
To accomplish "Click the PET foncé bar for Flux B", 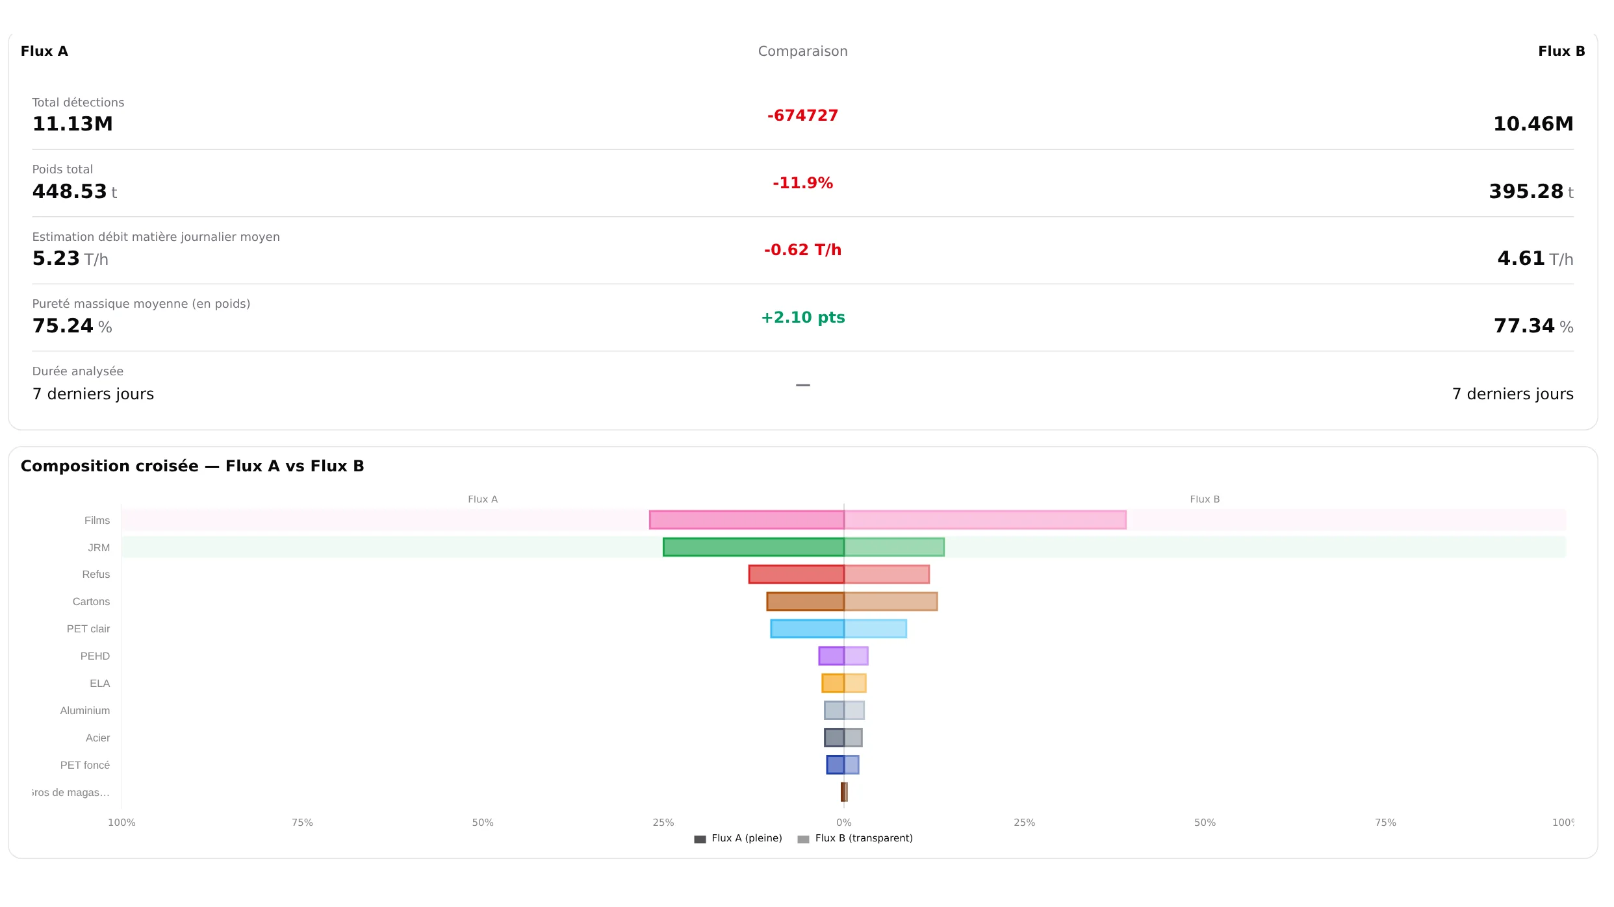I will click(852, 765).
